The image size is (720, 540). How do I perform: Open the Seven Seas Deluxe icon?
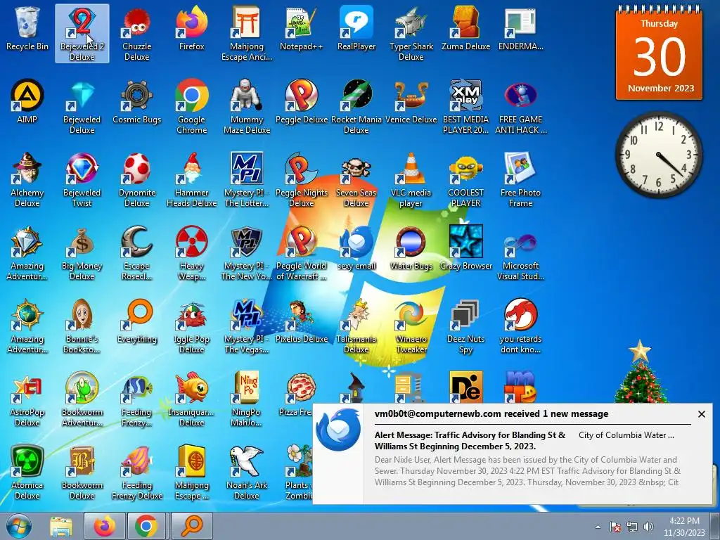pyautogui.click(x=356, y=179)
